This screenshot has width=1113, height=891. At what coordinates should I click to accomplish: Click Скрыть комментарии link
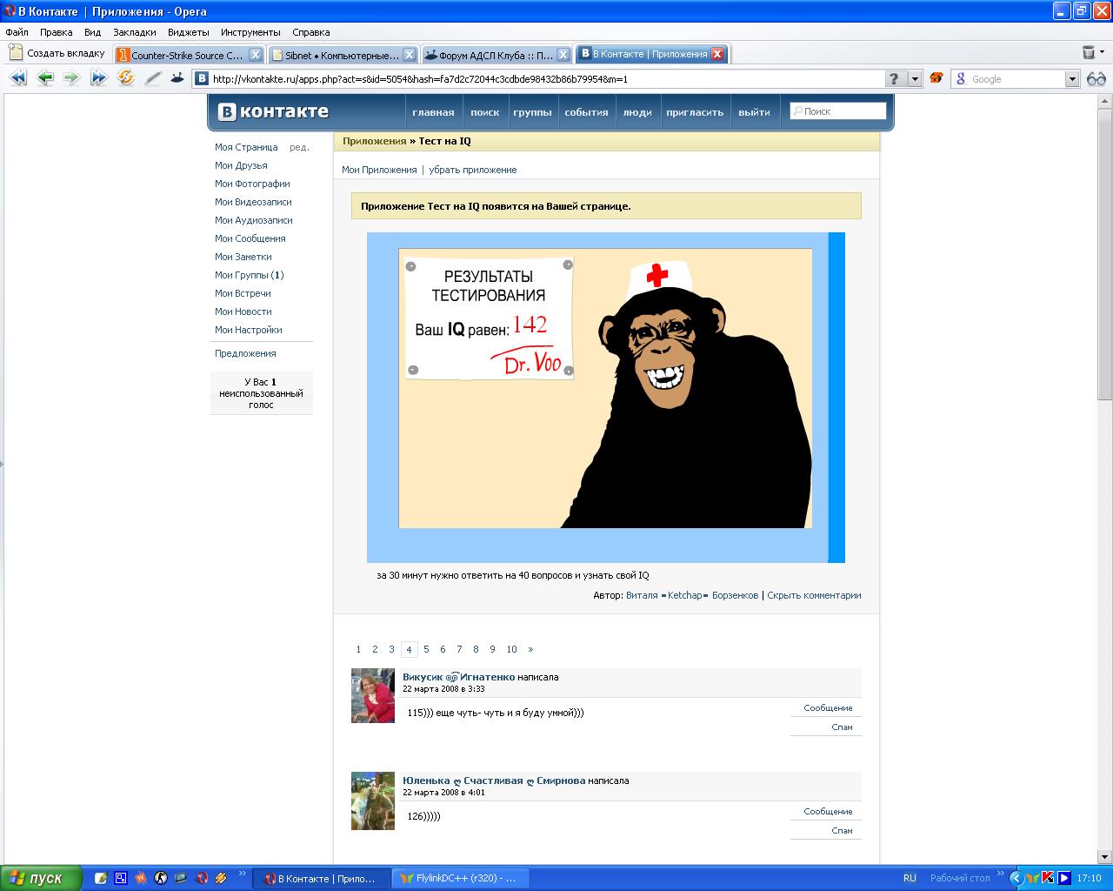coord(814,595)
